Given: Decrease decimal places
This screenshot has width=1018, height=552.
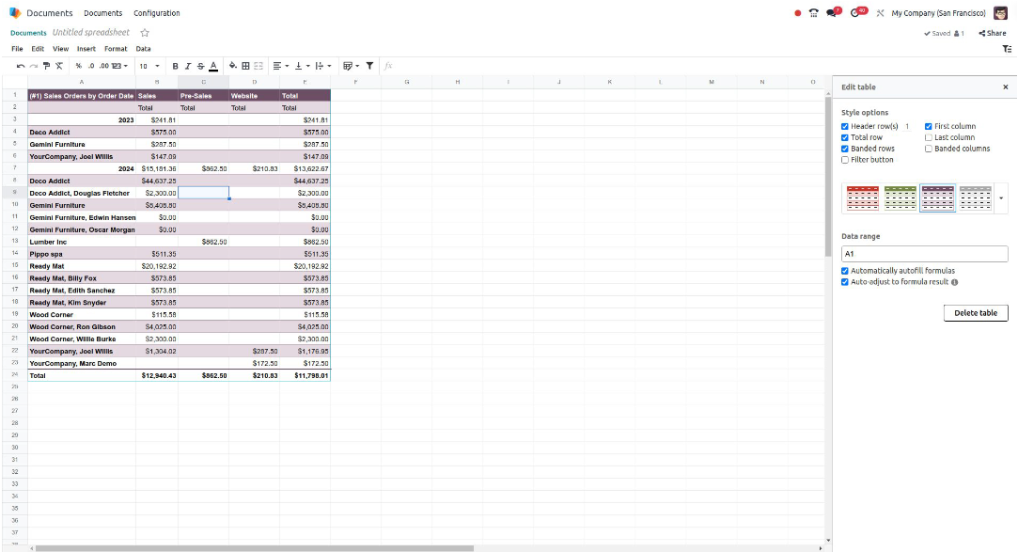Looking at the screenshot, I should pos(91,66).
